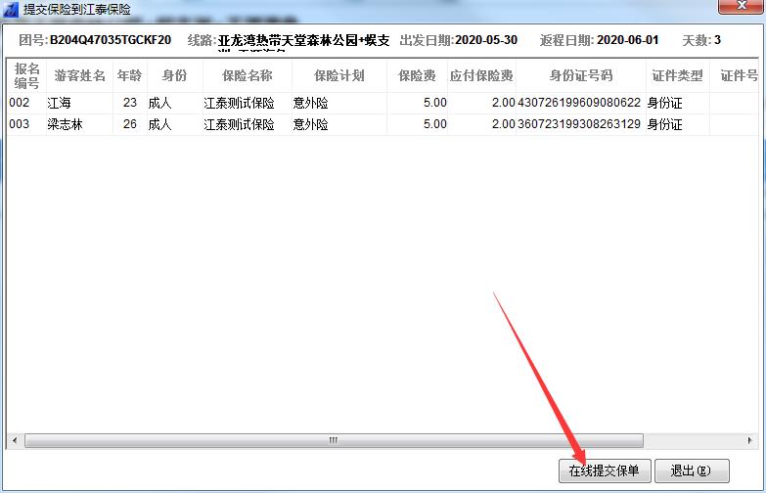Click the 在线提交保单 button
This screenshot has height=493, width=766.
[x=604, y=471]
